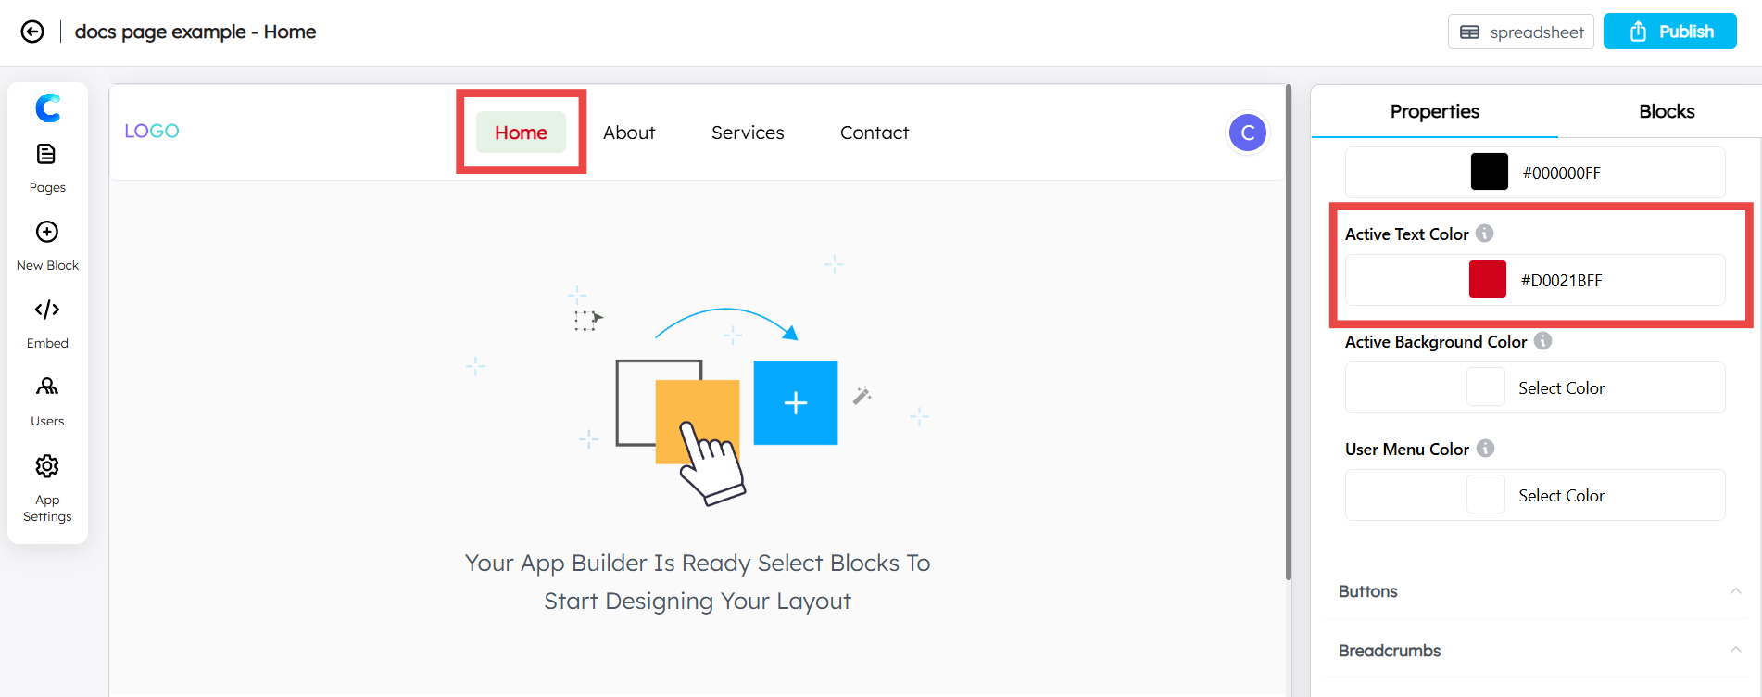Viewport: 1762px width, 697px height.
Task: Click the #000000FF hex value
Action: [x=1562, y=173]
